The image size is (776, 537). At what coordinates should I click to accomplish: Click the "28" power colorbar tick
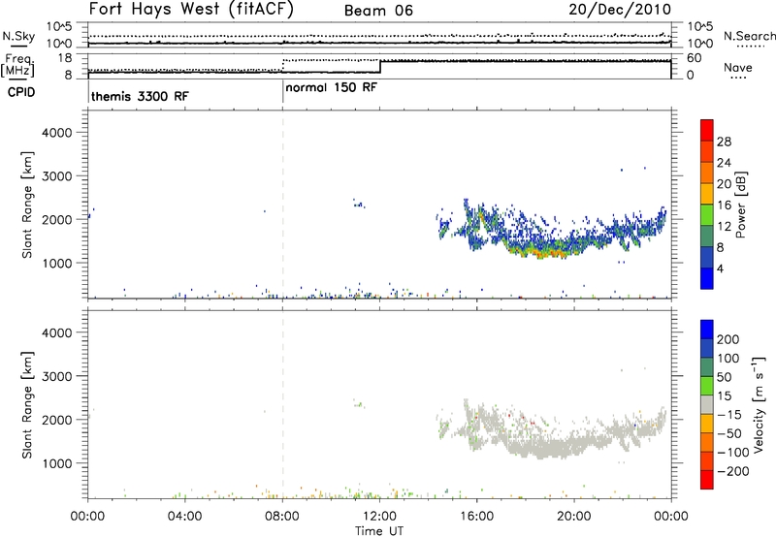(724, 142)
